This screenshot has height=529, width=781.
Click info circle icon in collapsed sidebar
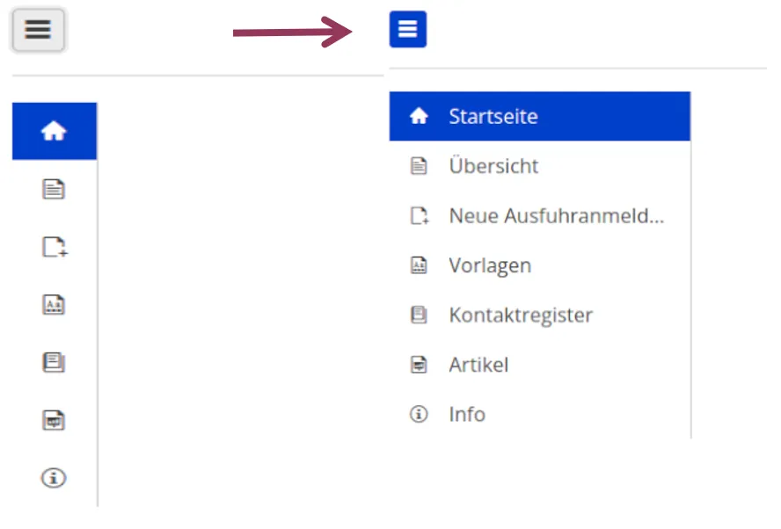pyautogui.click(x=54, y=478)
